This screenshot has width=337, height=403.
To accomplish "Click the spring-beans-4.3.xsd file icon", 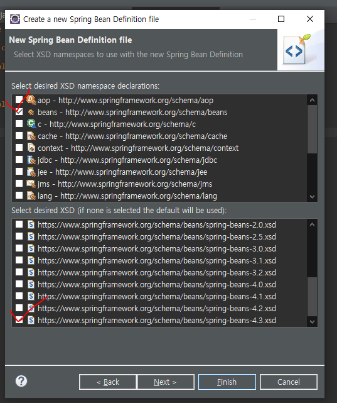I will coord(31,320).
